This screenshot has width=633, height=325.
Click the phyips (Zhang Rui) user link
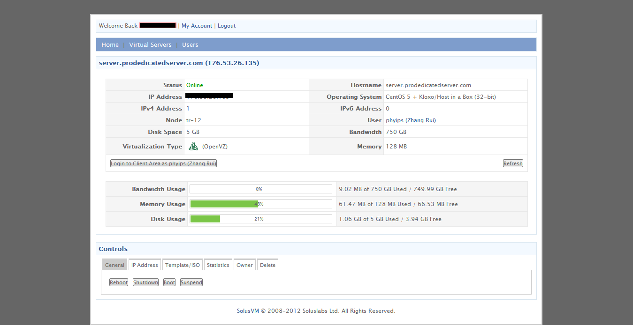tap(411, 120)
